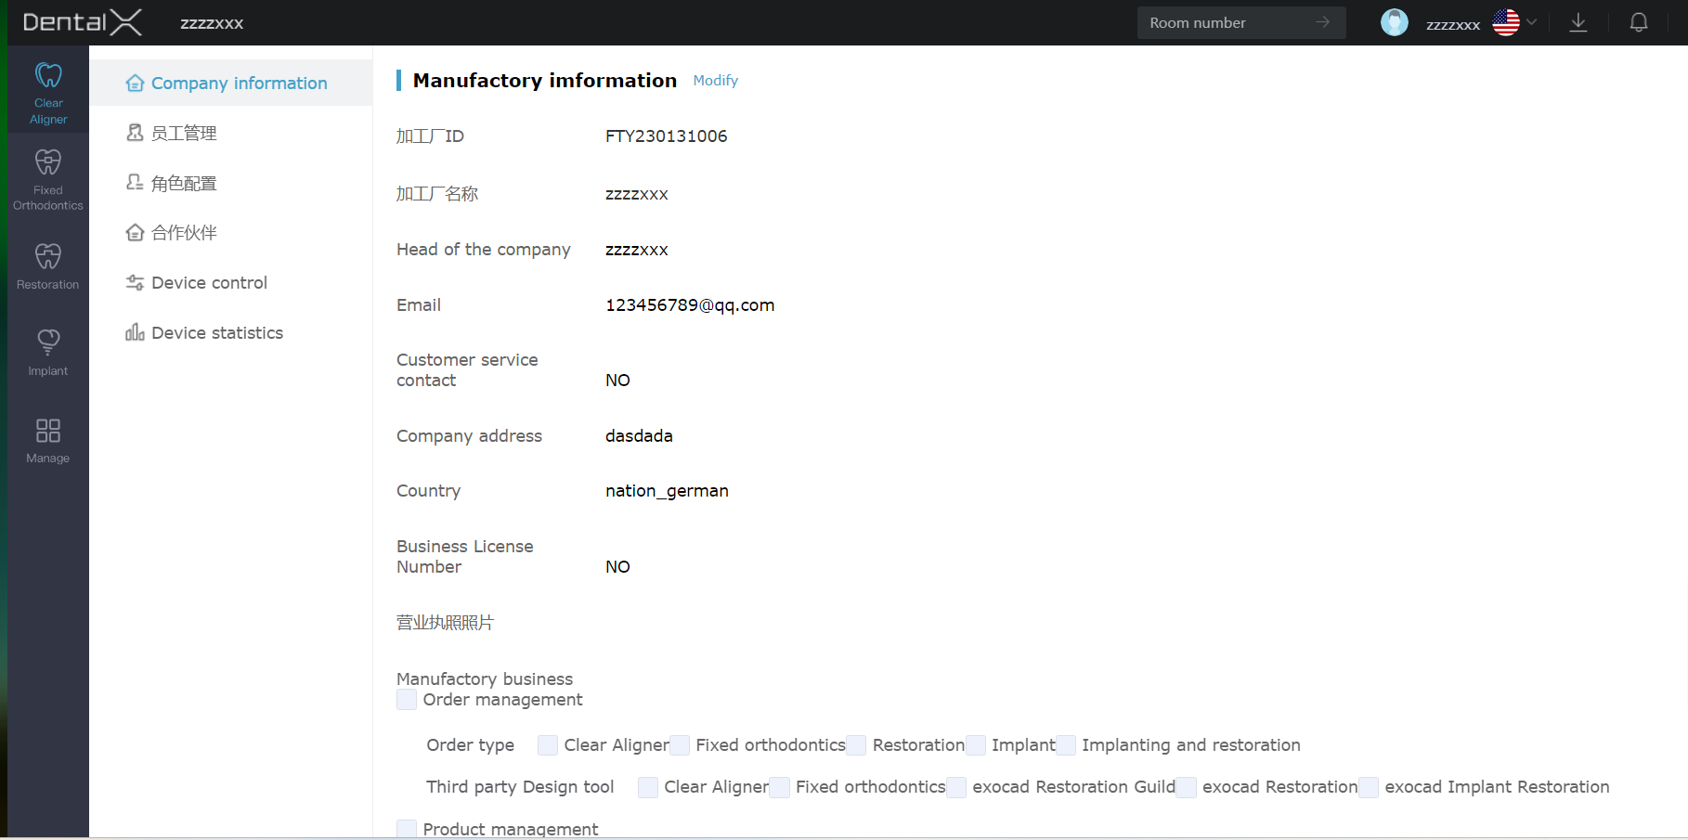Click the zzzzxxx title beside logo
This screenshot has width=1688, height=840.
point(212,23)
